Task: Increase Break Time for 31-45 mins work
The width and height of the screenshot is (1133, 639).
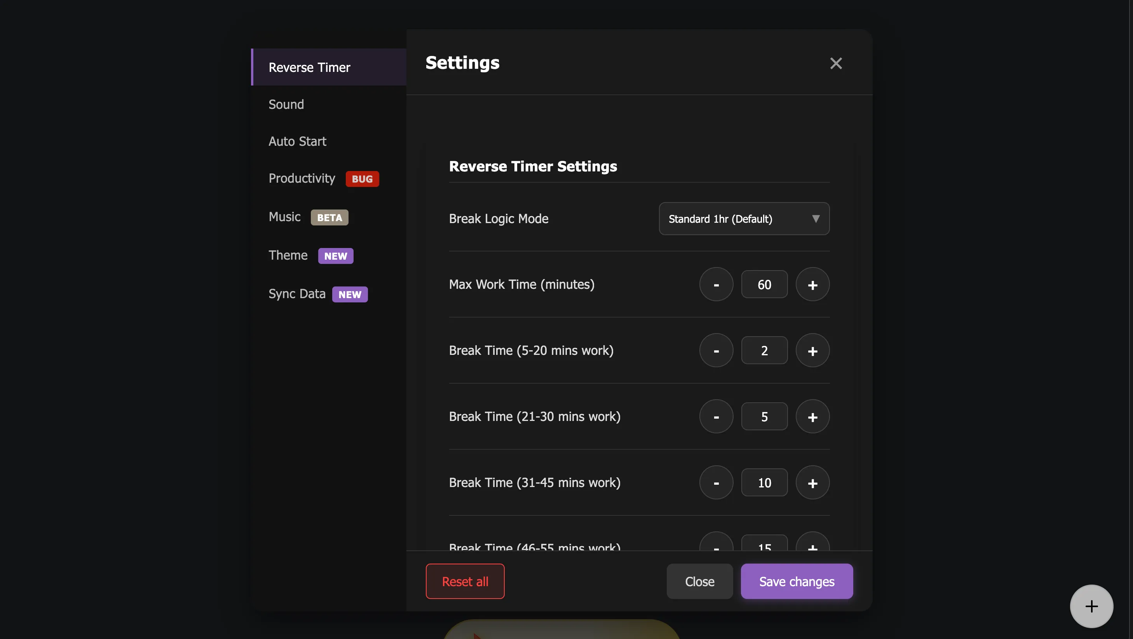Action: click(812, 482)
